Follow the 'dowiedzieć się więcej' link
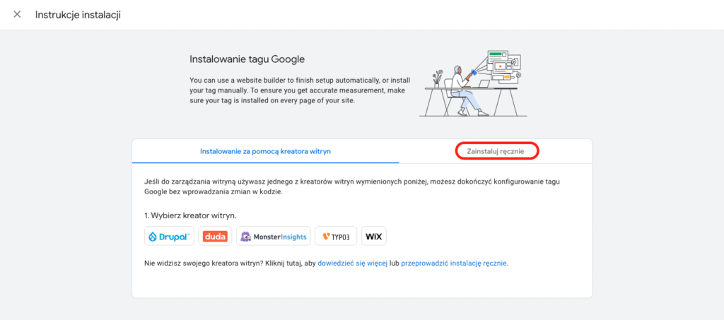 (x=352, y=263)
